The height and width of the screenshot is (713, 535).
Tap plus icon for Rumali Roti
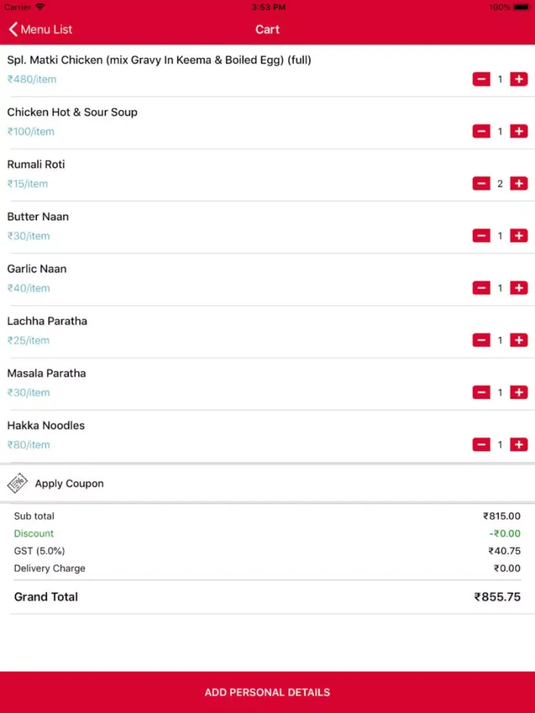(519, 184)
